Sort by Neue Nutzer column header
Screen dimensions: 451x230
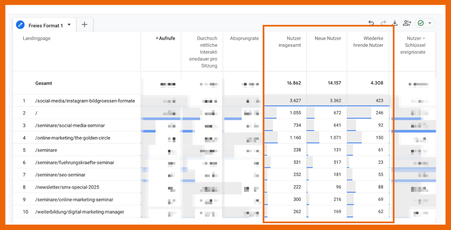click(328, 38)
